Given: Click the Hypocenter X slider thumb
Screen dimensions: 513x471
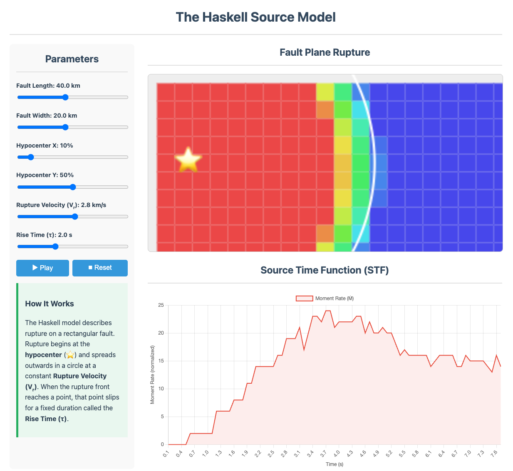Looking at the screenshot, I should (31, 157).
